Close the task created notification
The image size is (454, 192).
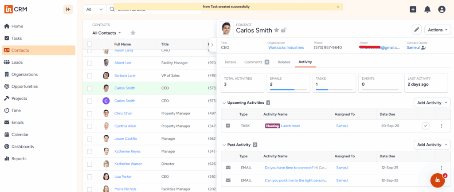[338, 7]
